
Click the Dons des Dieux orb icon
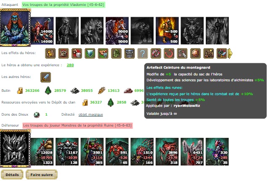pyautogui.click(x=37, y=114)
